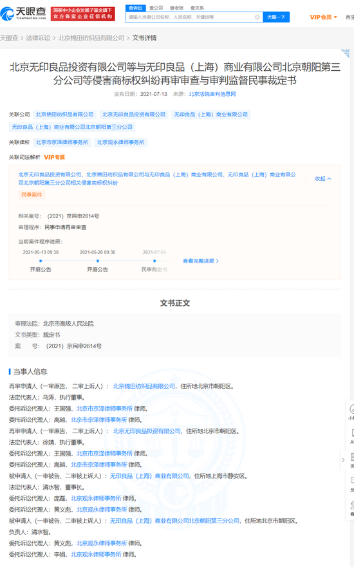
Task: Click the 天眼查 logo icon
Action: 7,14
